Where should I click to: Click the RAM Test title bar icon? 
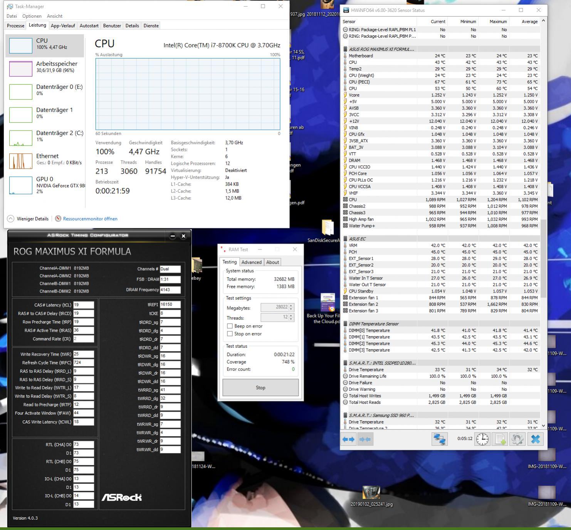pyautogui.click(x=223, y=249)
